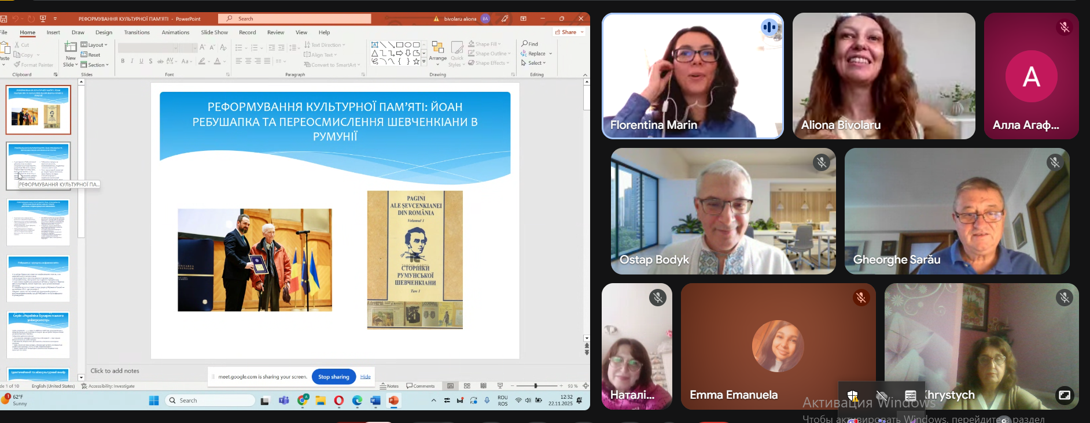Click the Hide link on sharing bar

click(365, 377)
